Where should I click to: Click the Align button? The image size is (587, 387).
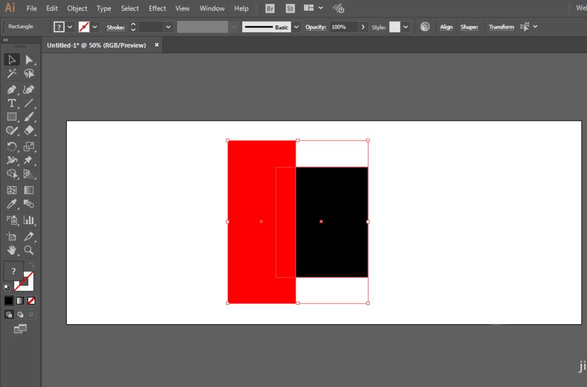pos(446,27)
